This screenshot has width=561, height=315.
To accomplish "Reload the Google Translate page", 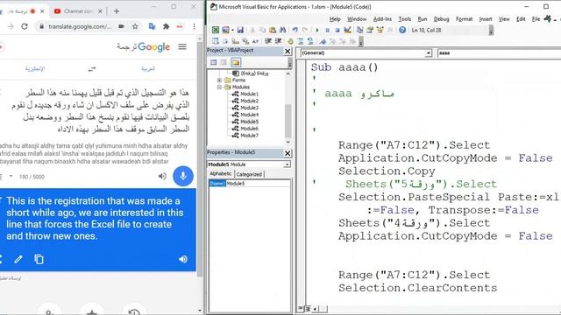I will coord(25,26).
